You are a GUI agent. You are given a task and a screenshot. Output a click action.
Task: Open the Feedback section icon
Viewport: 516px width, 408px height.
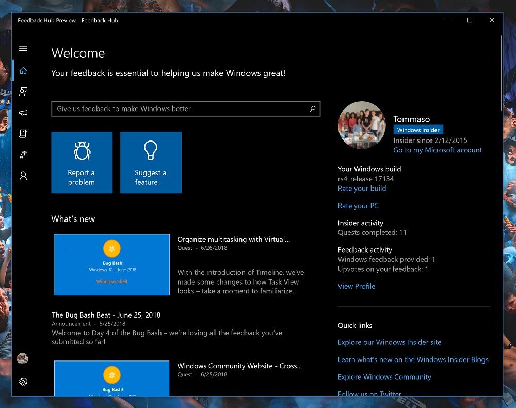(x=23, y=91)
